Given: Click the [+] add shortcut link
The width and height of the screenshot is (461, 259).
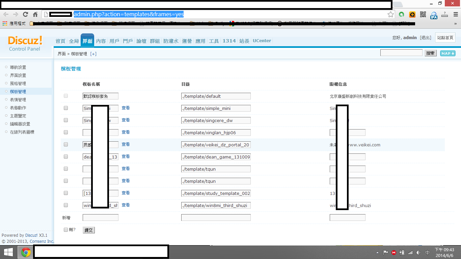Looking at the screenshot, I should coord(93,54).
